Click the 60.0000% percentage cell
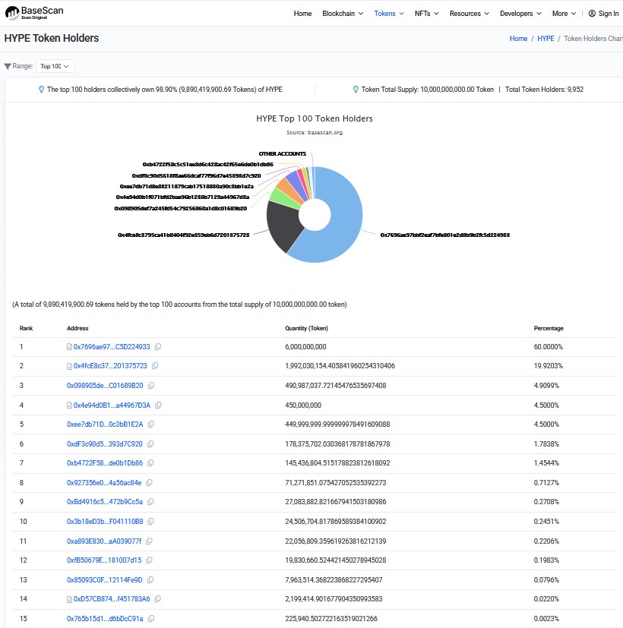 (548, 347)
